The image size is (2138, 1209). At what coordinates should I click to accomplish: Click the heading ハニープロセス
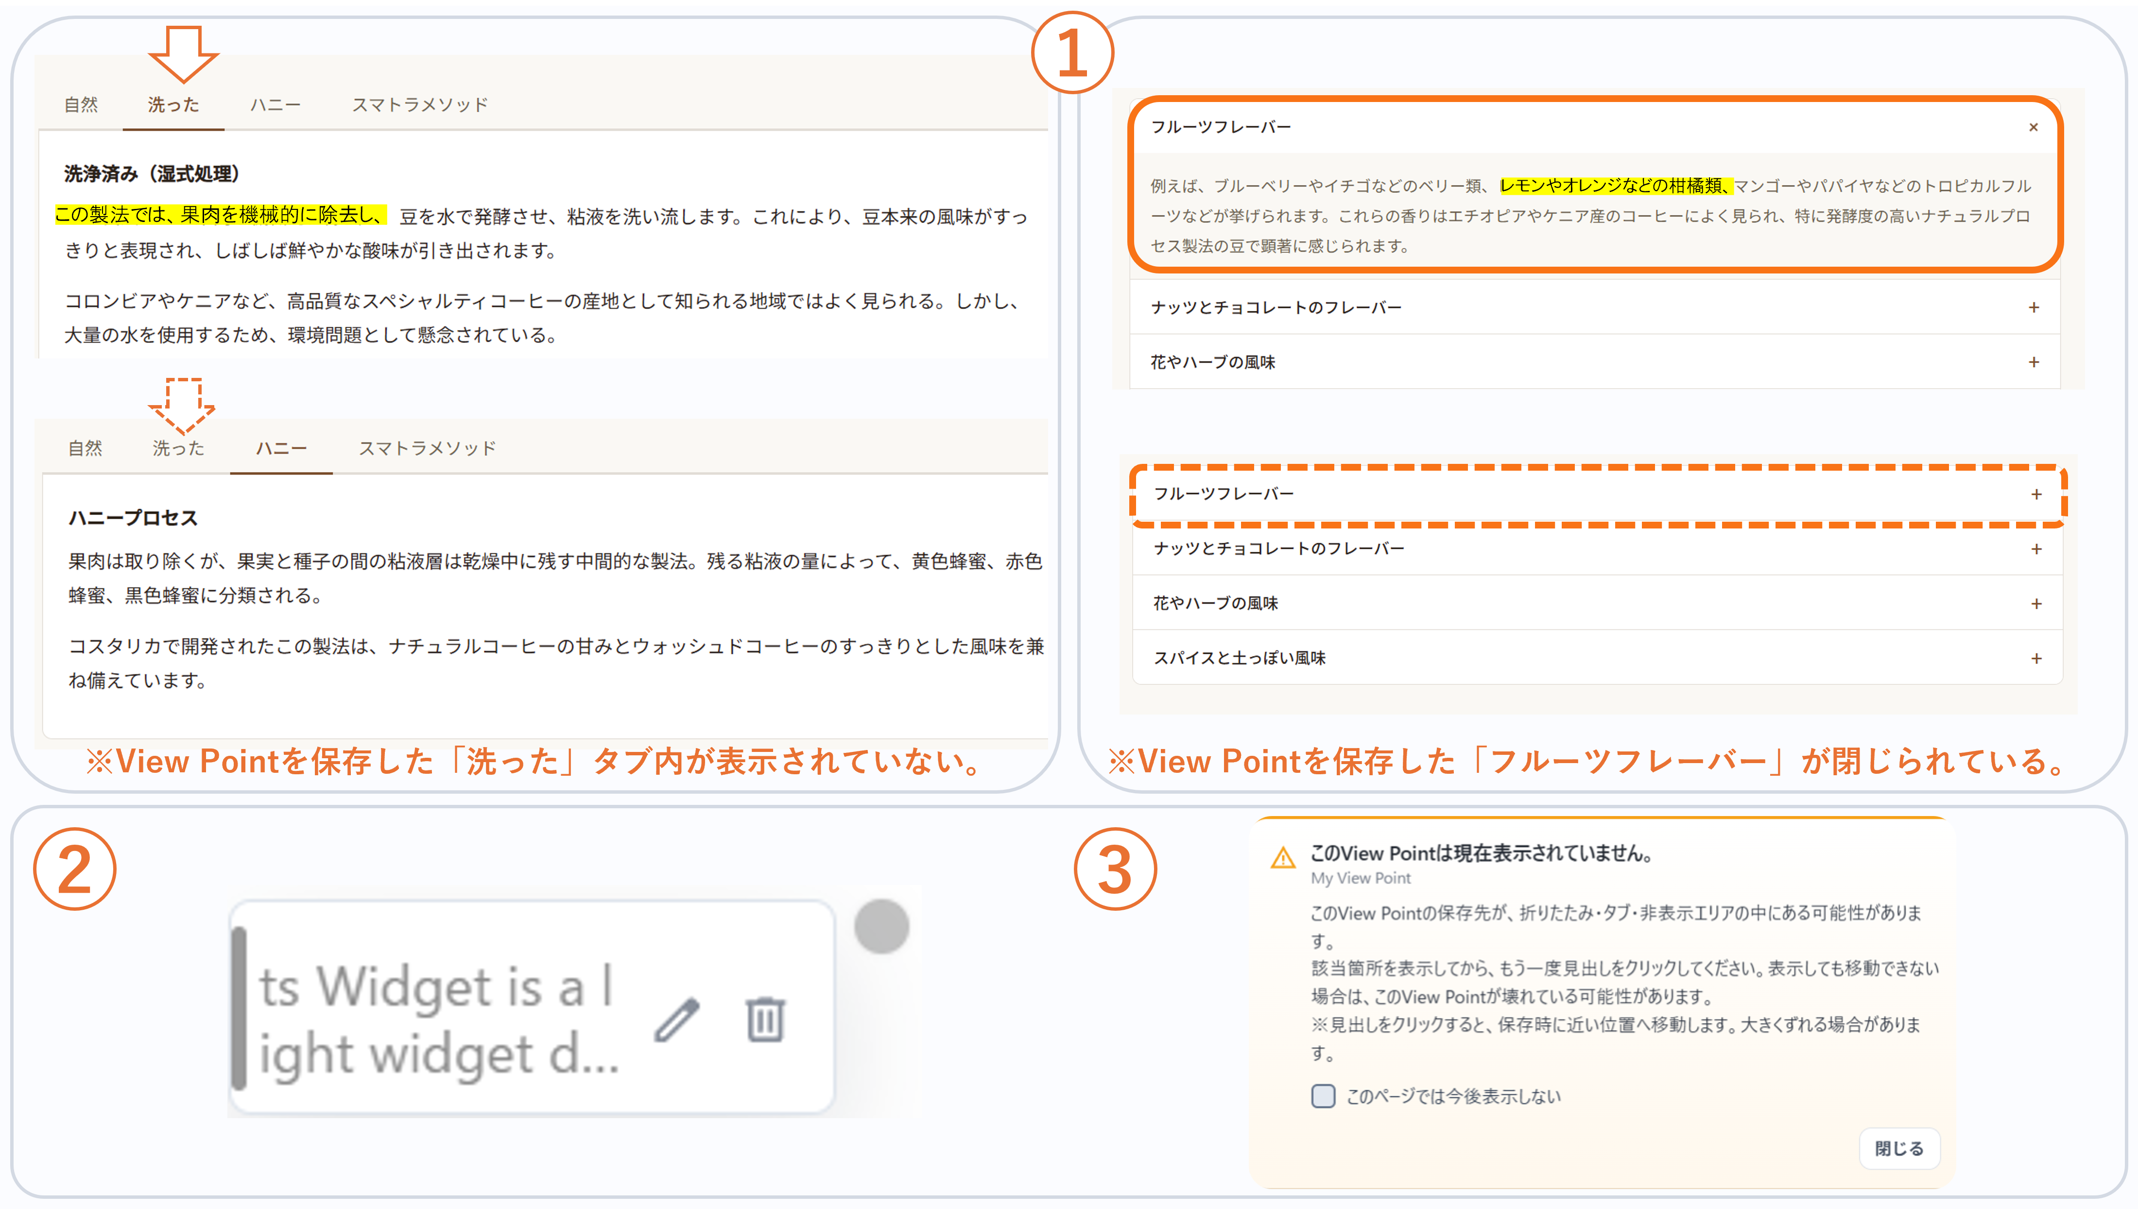[133, 517]
